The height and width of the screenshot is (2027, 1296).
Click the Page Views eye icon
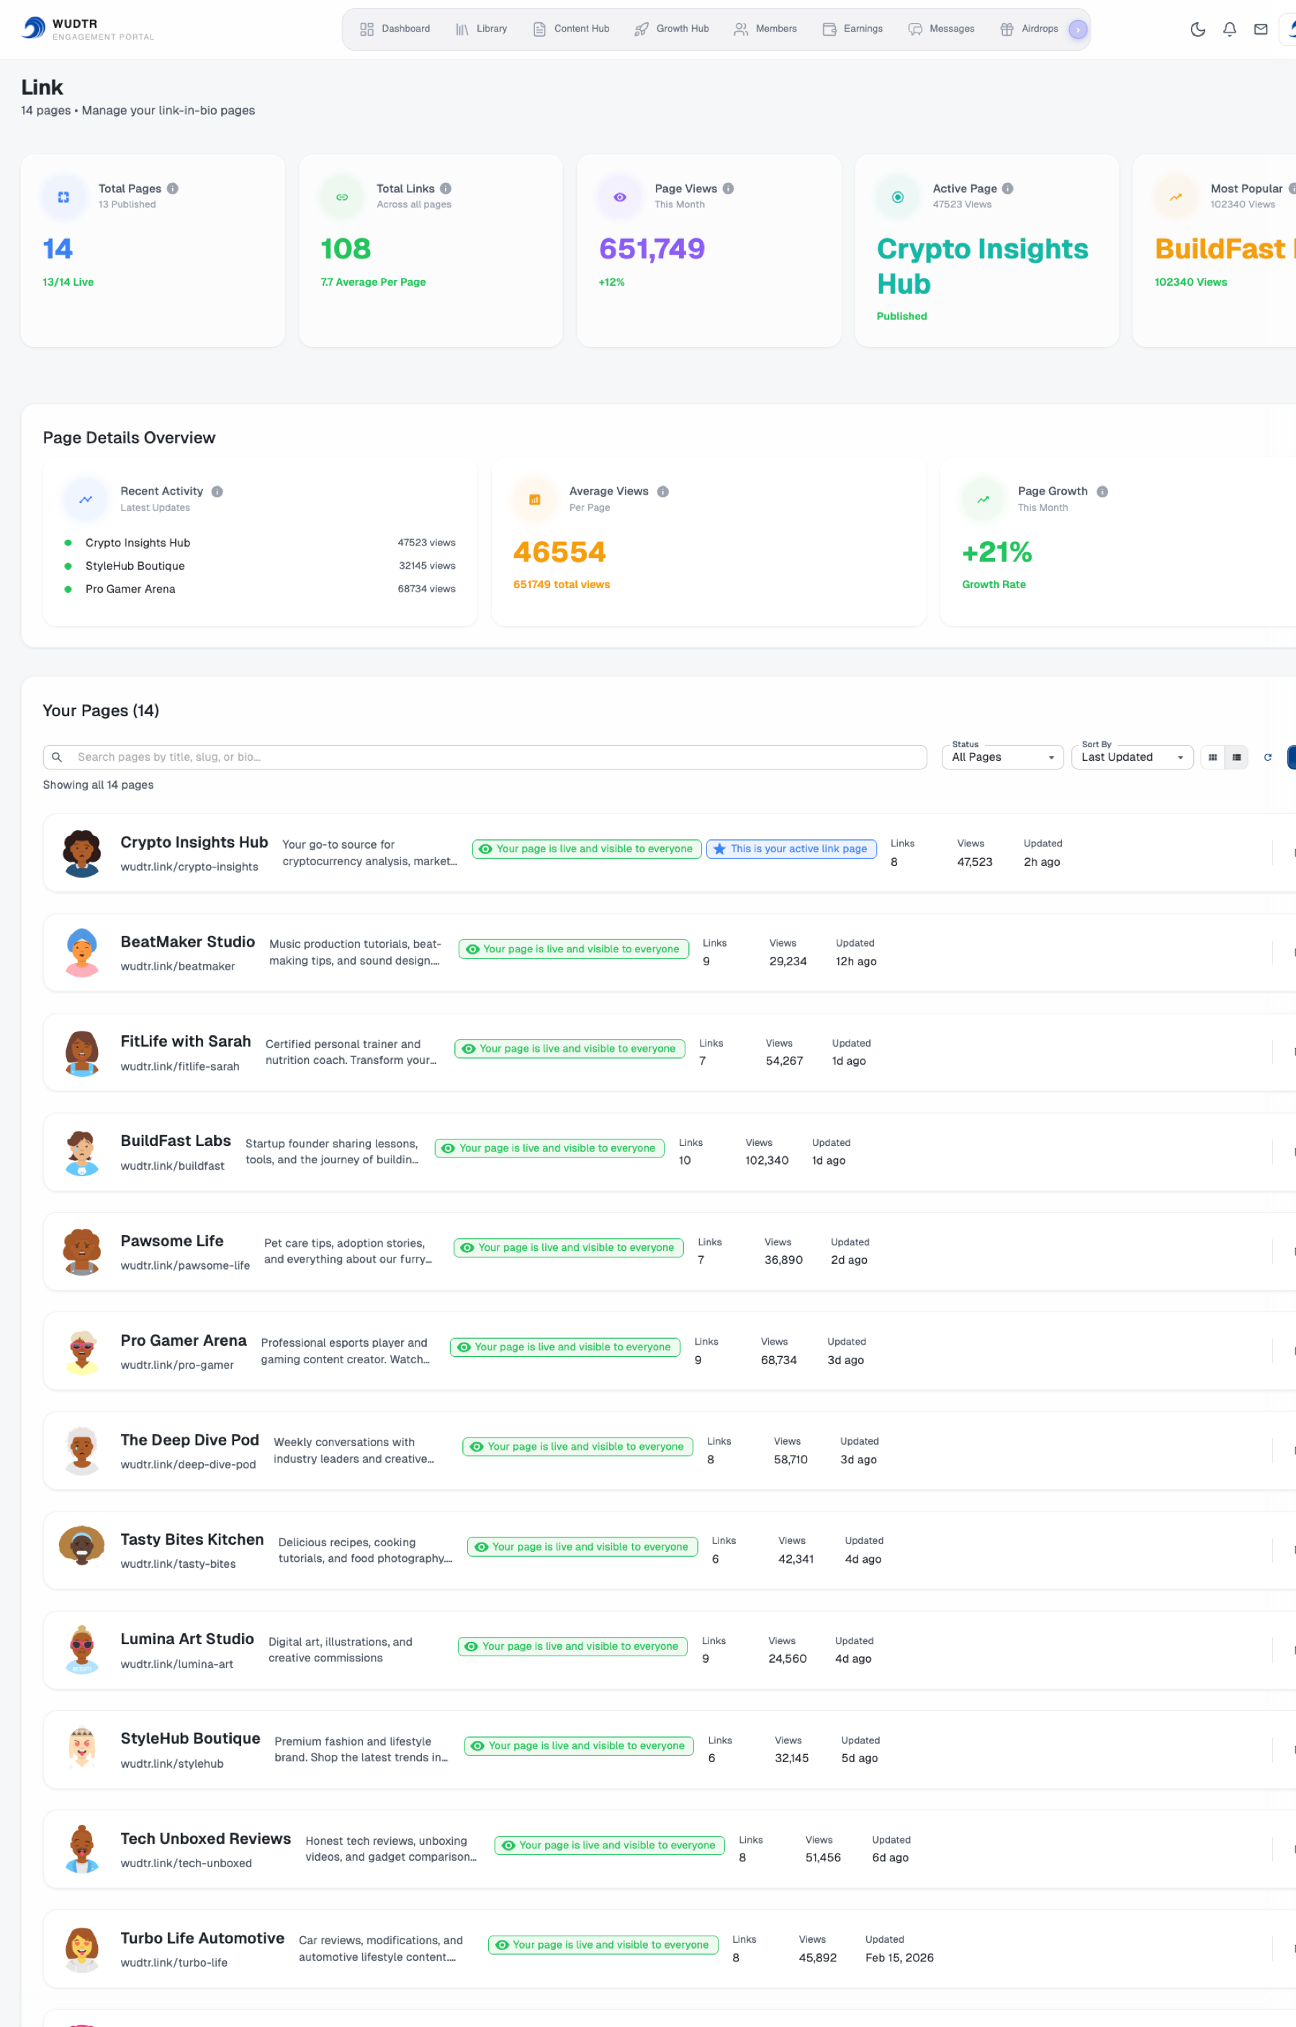pos(620,197)
